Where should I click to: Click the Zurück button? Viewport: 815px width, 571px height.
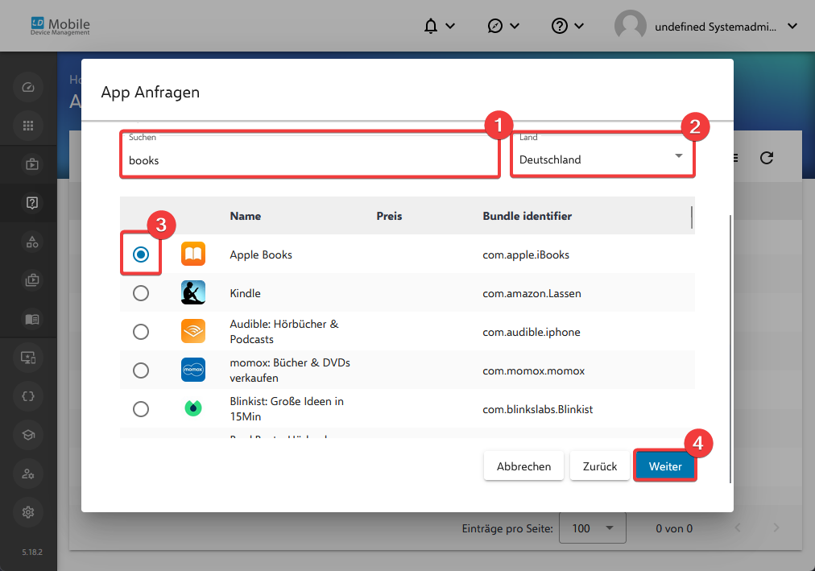[x=600, y=466]
